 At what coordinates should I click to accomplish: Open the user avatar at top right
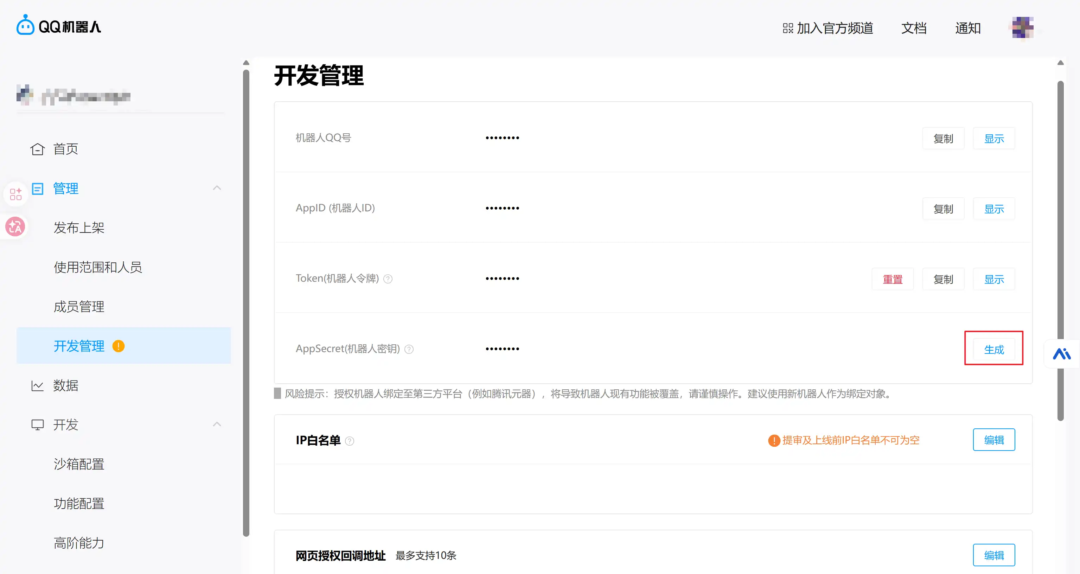[1021, 28]
